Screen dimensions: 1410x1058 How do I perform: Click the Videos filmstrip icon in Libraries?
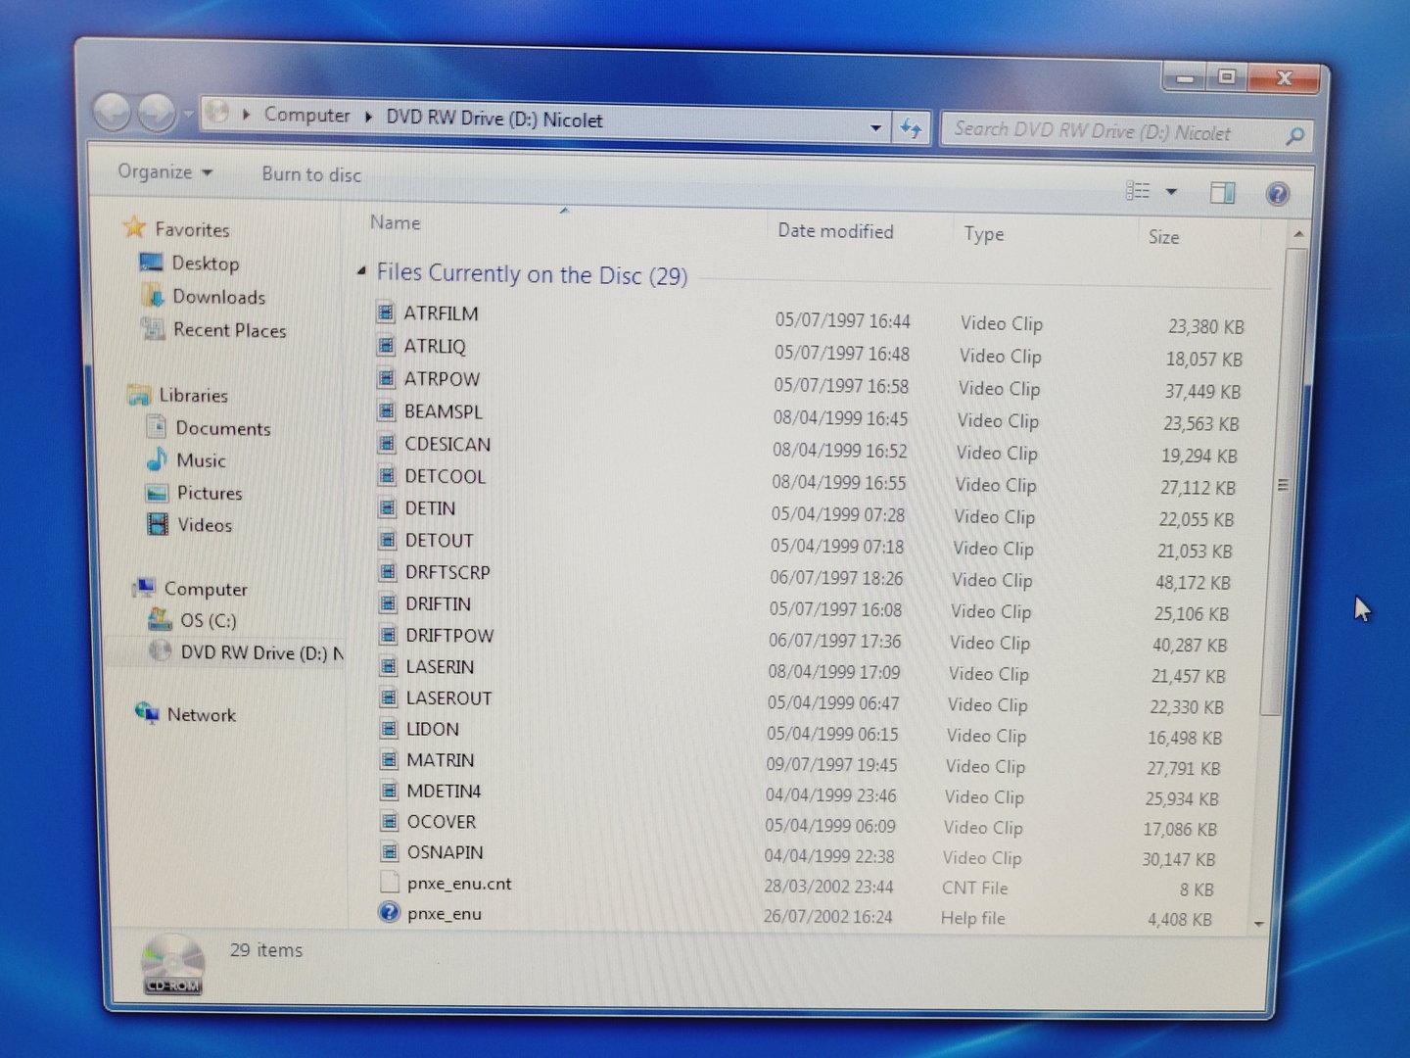click(158, 524)
